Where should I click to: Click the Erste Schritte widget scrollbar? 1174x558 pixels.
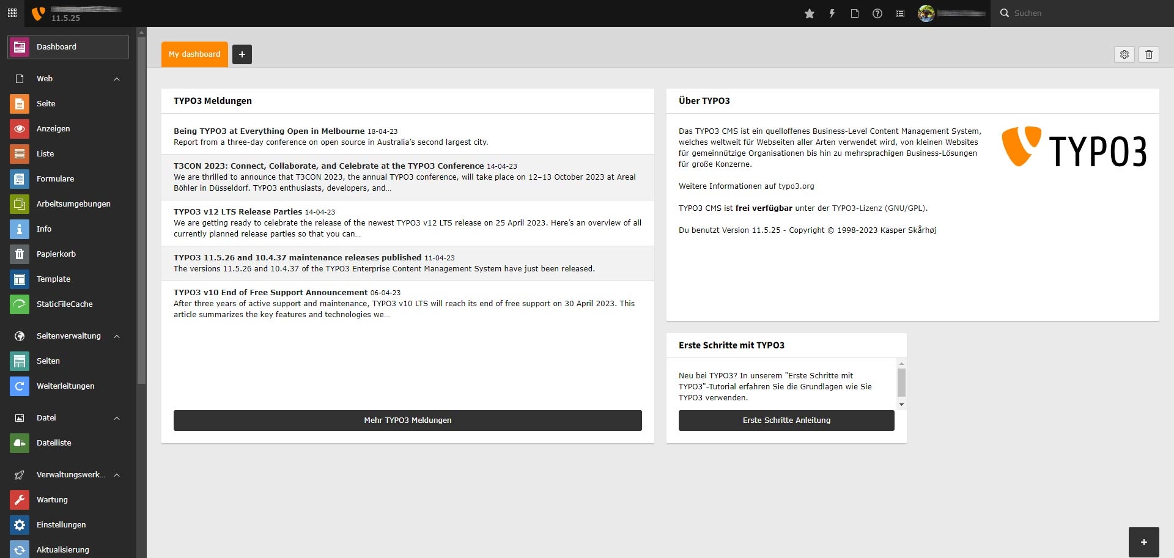(901, 384)
